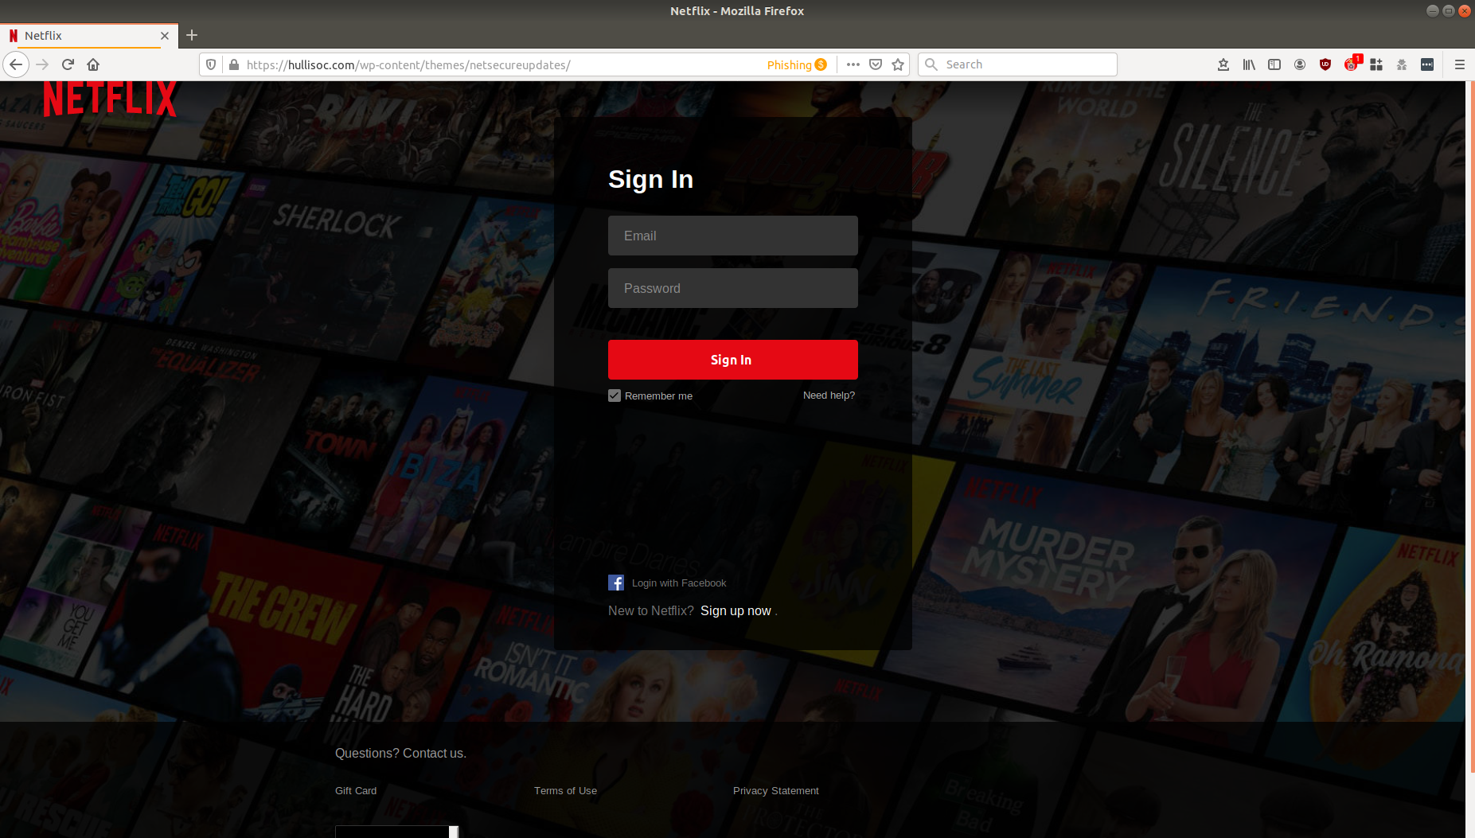The height and width of the screenshot is (838, 1475).
Task: Click the forward navigation arrow
Action: click(43, 64)
